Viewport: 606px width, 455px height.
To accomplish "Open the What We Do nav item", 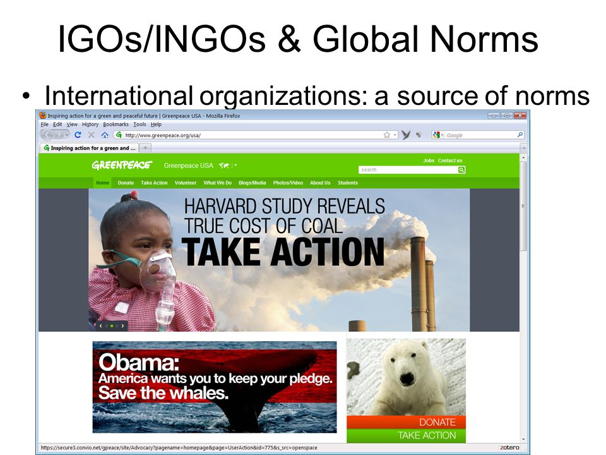I will click(218, 183).
